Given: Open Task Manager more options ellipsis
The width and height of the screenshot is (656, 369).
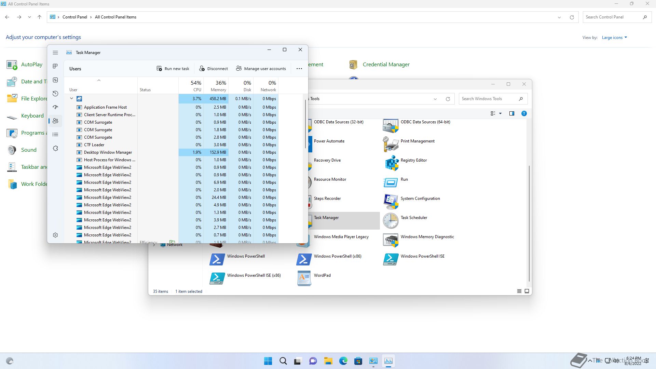Looking at the screenshot, I should click(299, 69).
